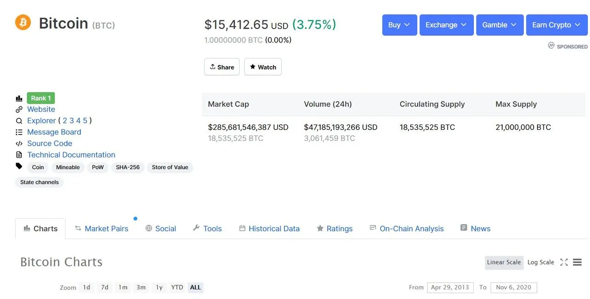
Task: Set chart zoom to 1m
Action: [x=123, y=287]
